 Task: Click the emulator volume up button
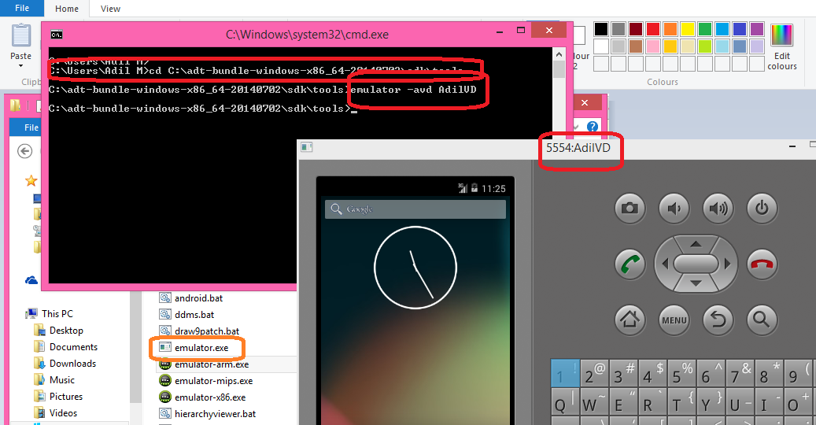click(x=718, y=208)
